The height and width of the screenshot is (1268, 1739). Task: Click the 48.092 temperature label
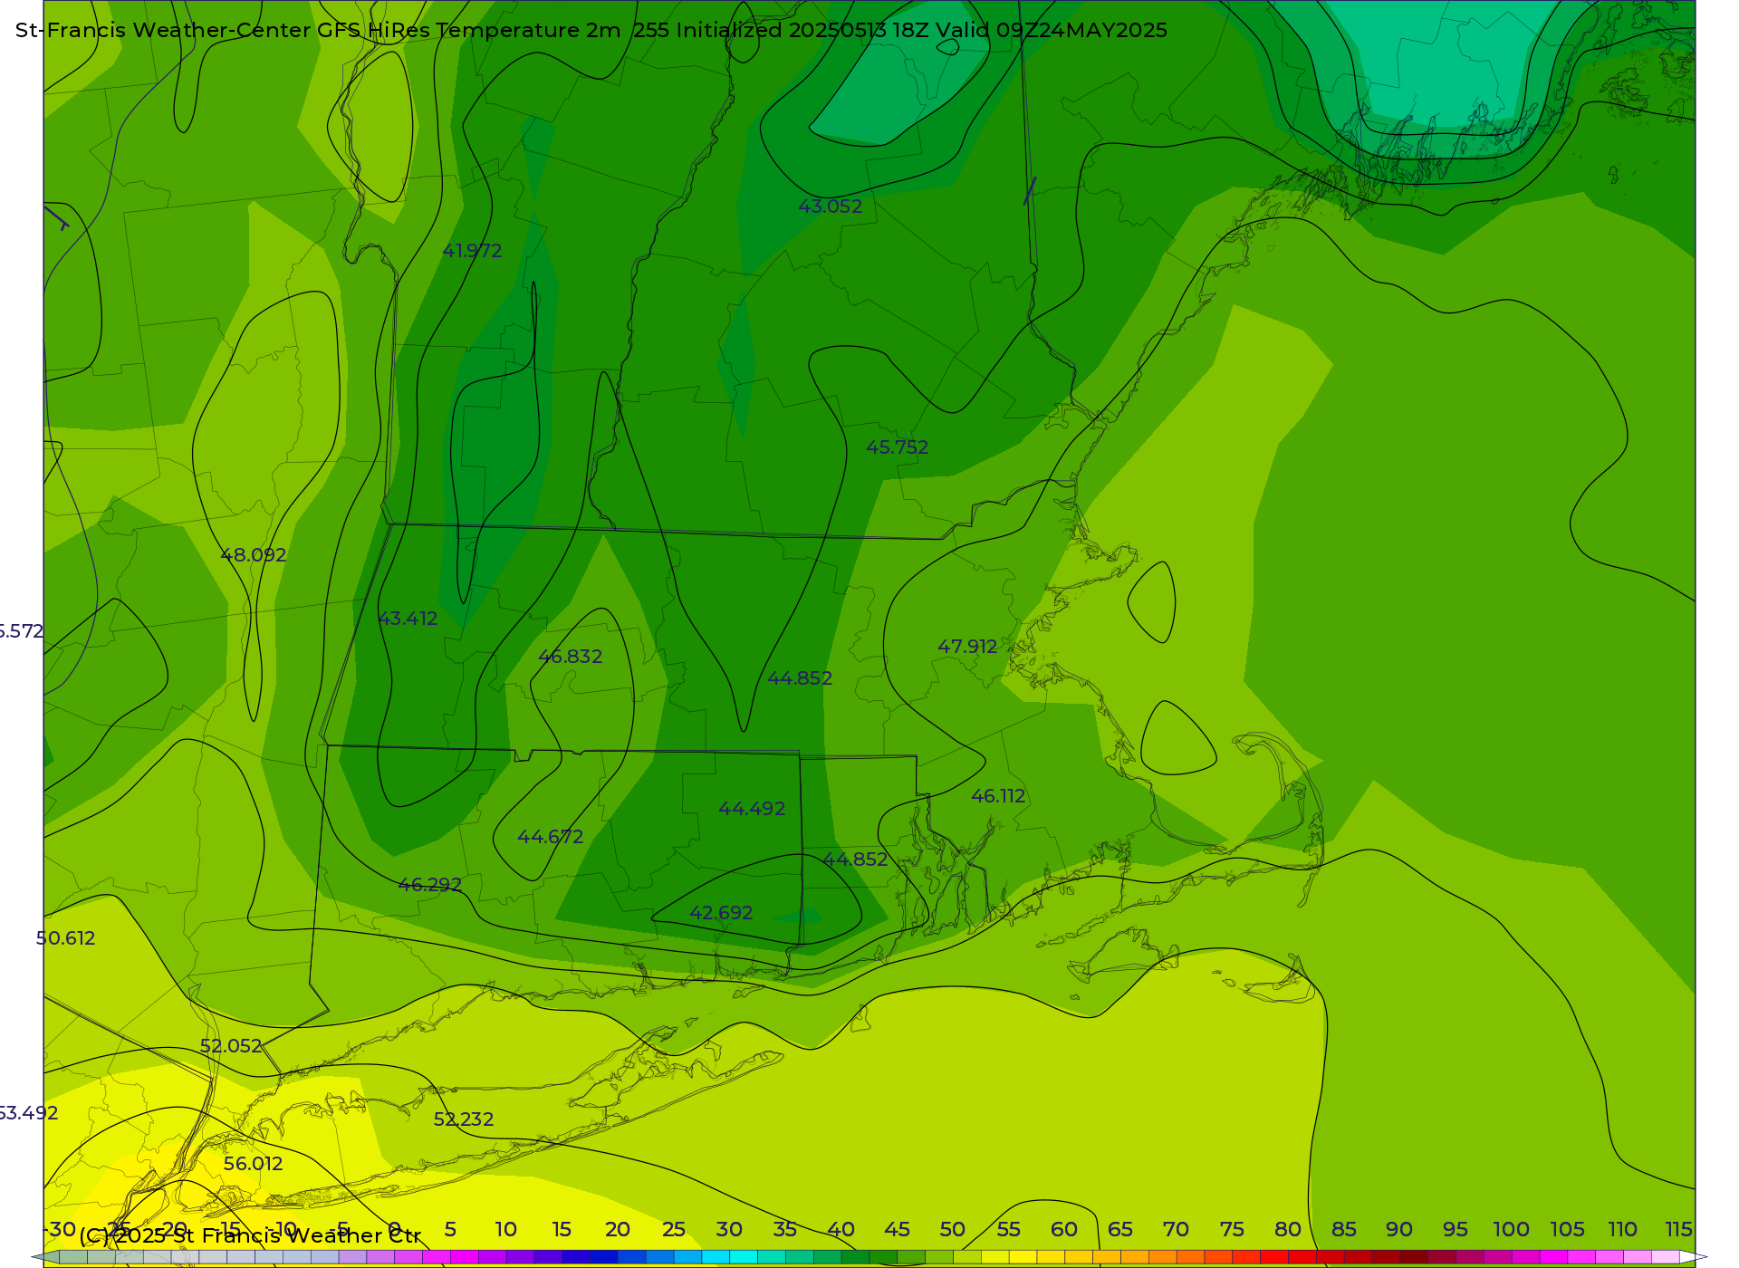pyautogui.click(x=254, y=555)
